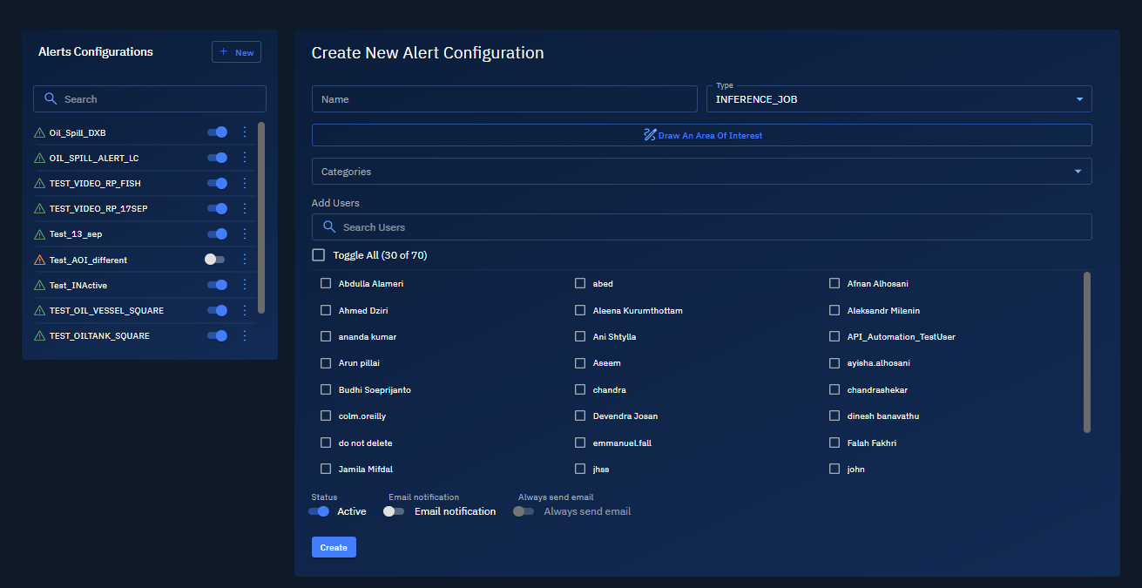Open Test_INActive alert configuration
Screen dimensions: 1142x588
[78, 286]
